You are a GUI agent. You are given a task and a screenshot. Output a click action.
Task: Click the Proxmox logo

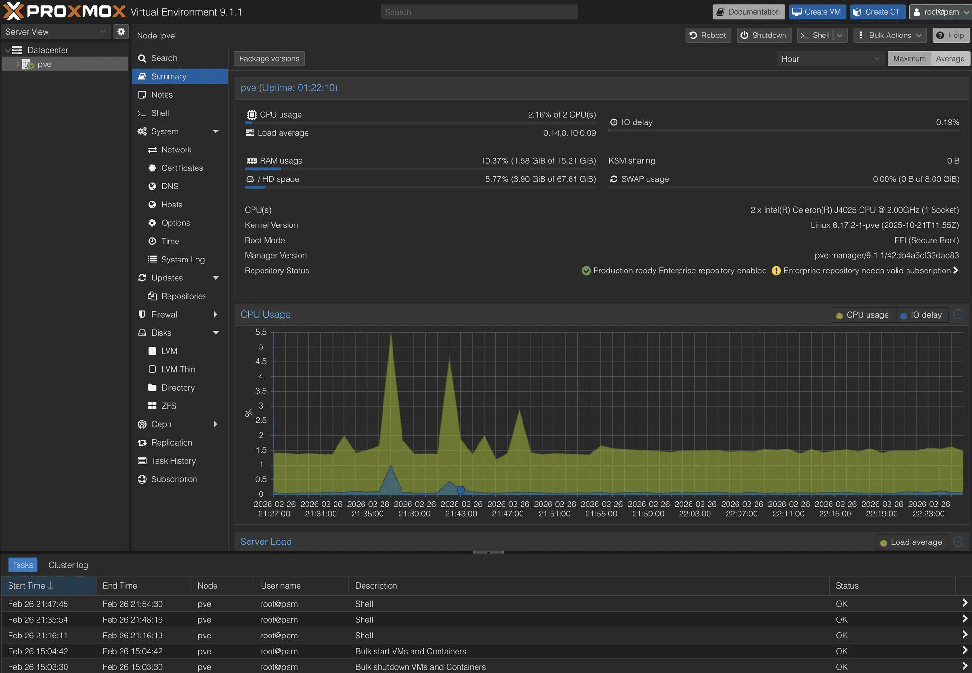click(65, 11)
